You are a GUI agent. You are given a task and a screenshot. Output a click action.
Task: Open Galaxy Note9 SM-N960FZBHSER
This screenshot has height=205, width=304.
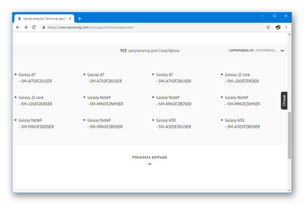pos(105,124)
